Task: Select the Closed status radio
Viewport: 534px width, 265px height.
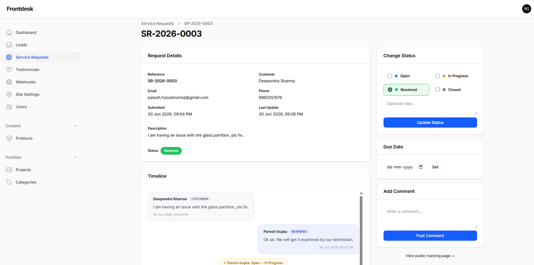Action: click(438, 90)
